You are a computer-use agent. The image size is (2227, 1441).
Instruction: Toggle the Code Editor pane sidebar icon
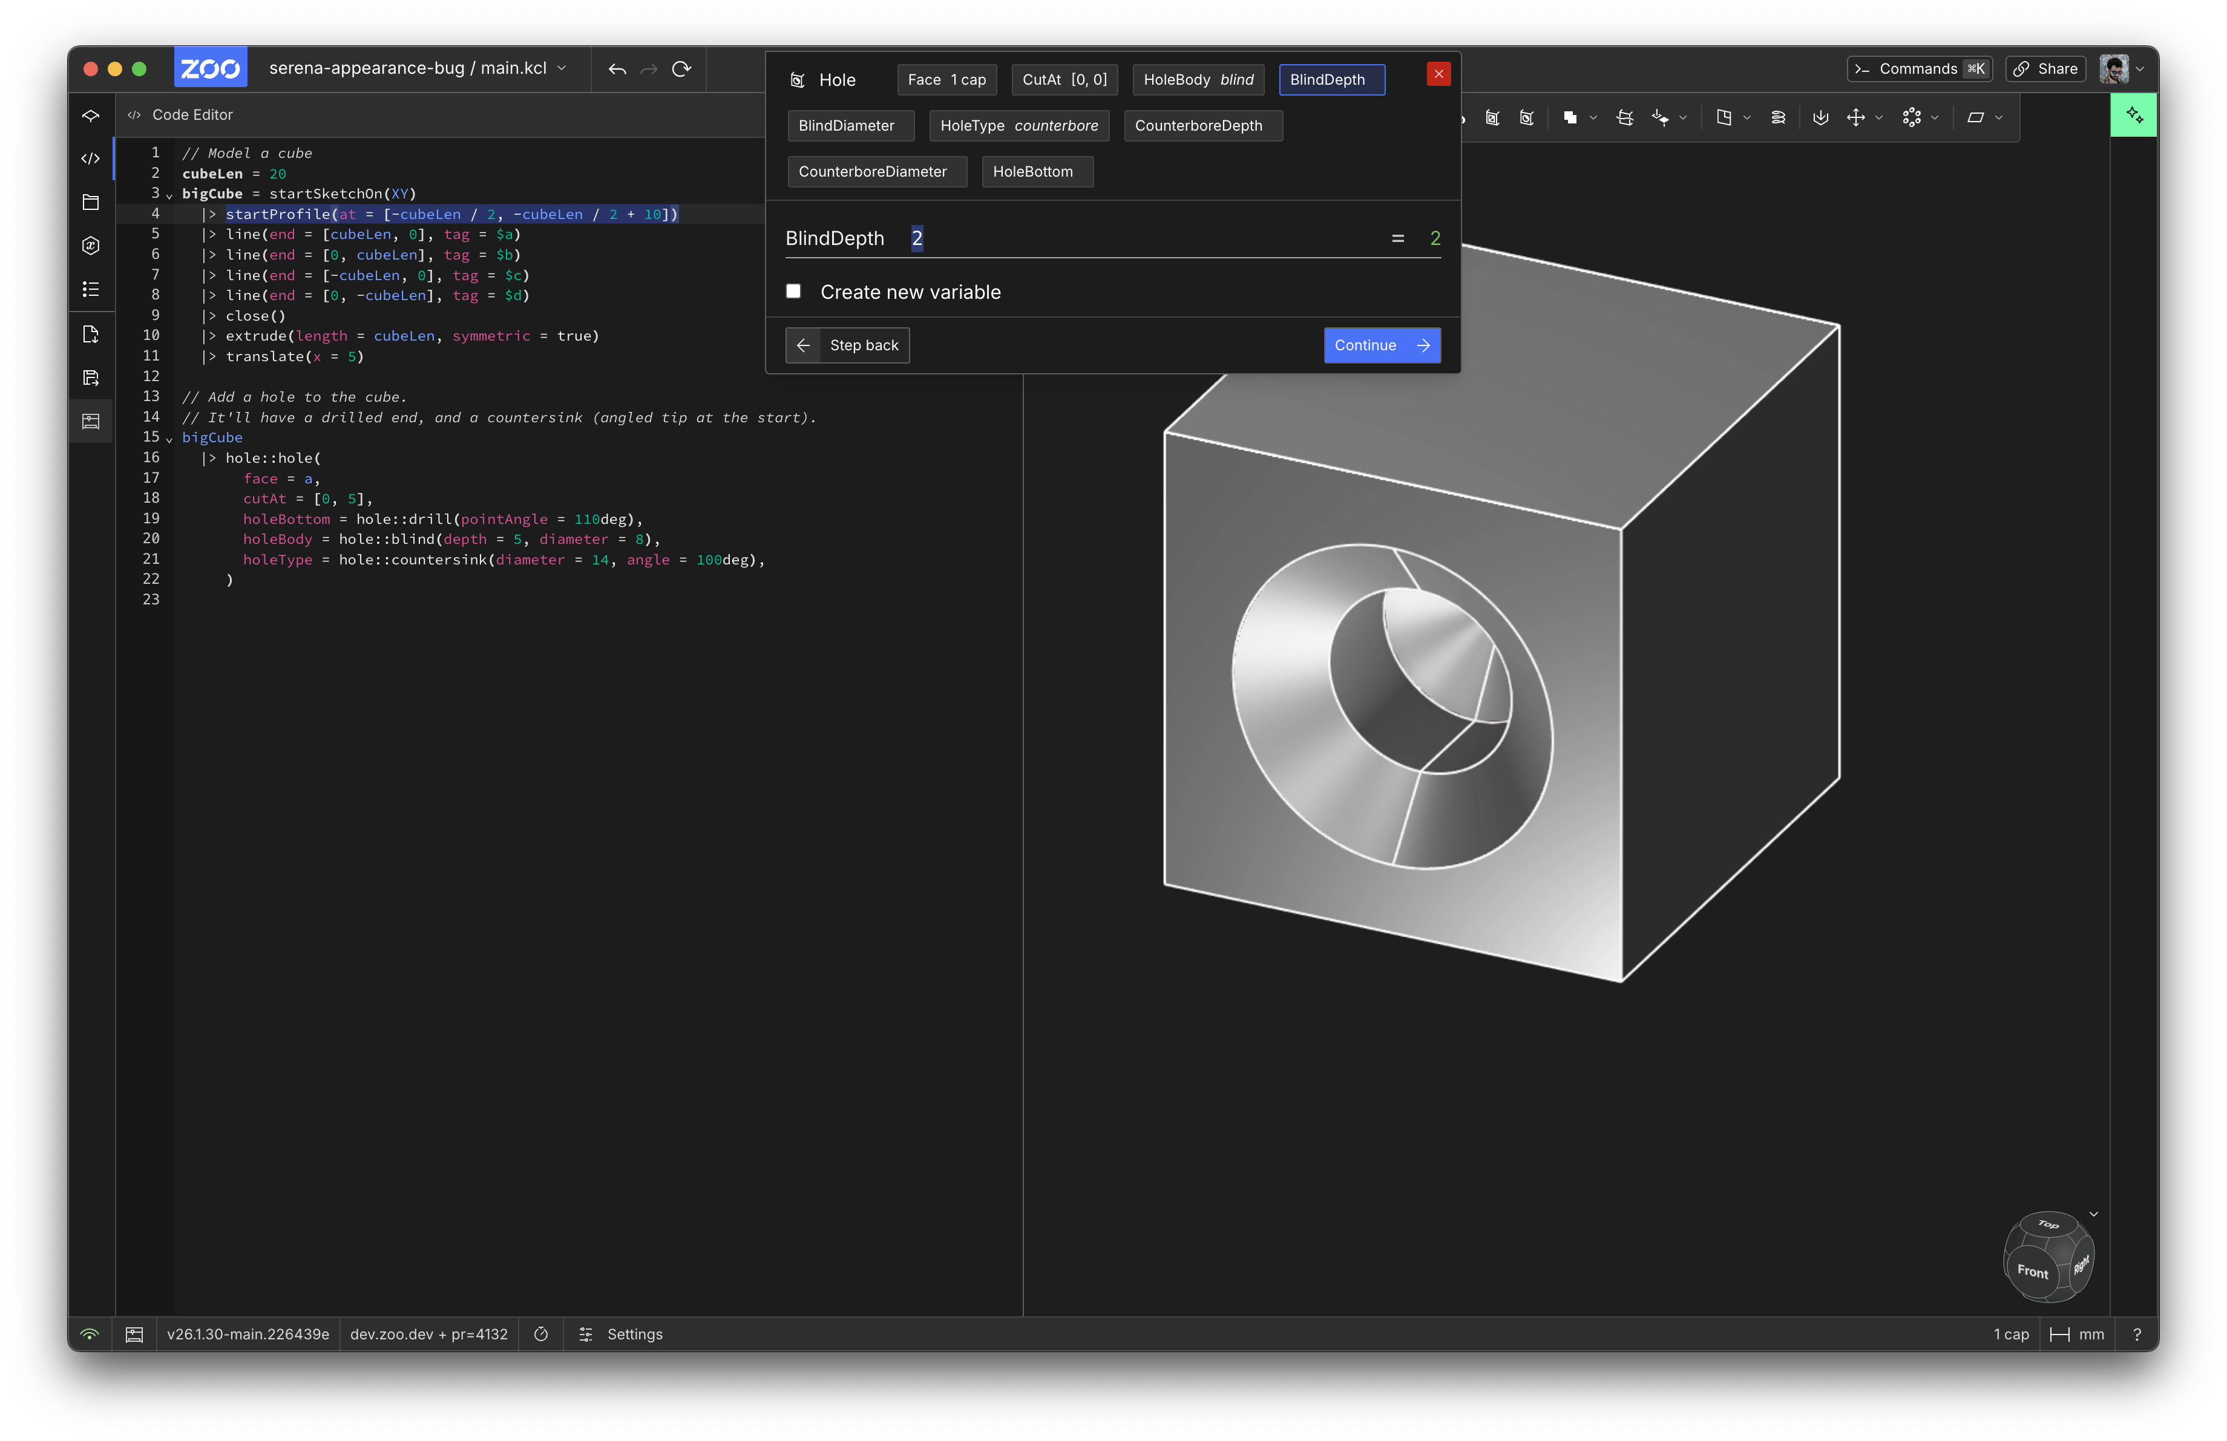click(91, 159)
